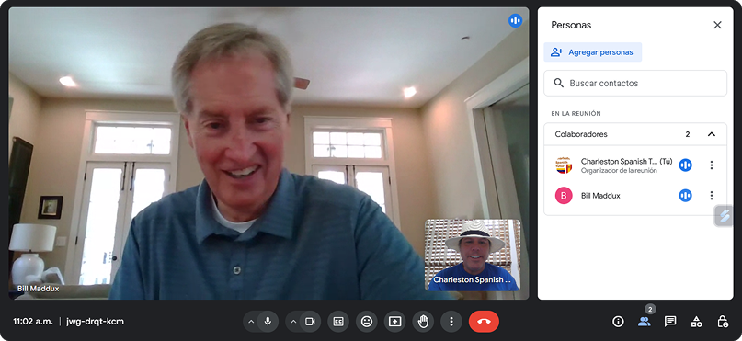The height and width of the screenshot is (341, 742).
Task: Open the audio settings arrow beside the microphone
Action: (251, 322)
